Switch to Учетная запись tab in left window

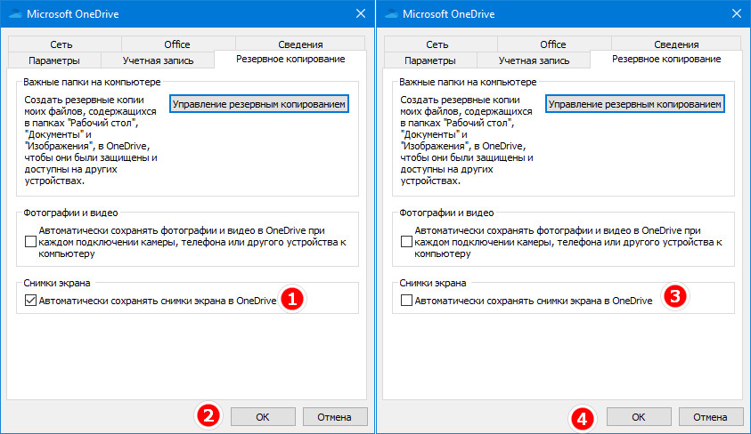point(158,60)
